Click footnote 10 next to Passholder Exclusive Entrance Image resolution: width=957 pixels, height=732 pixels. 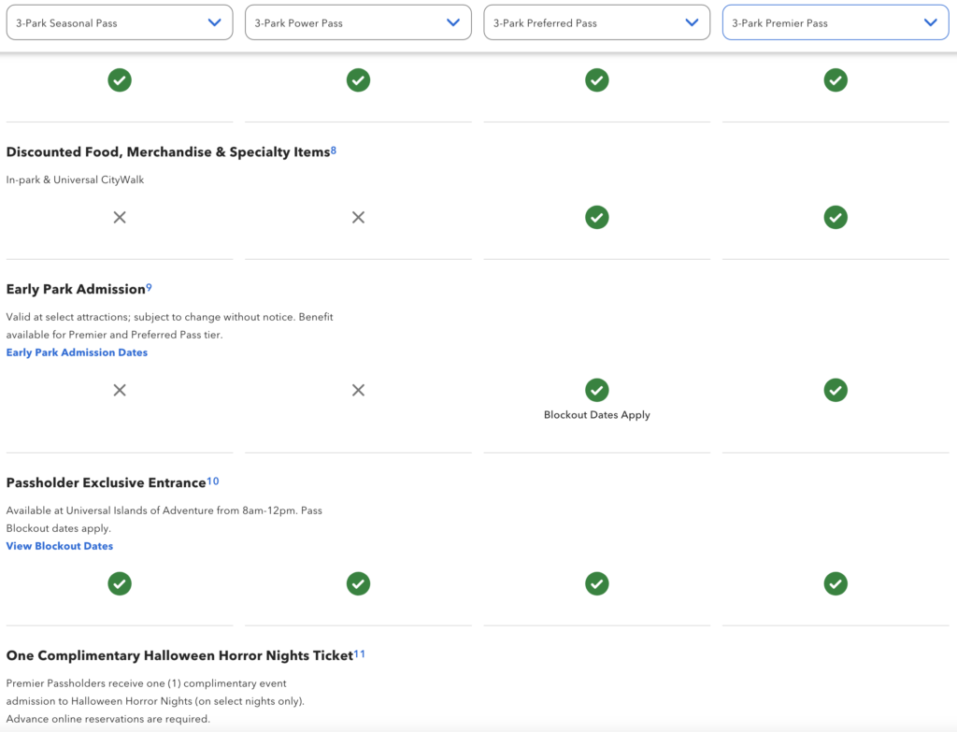[213, 480]
